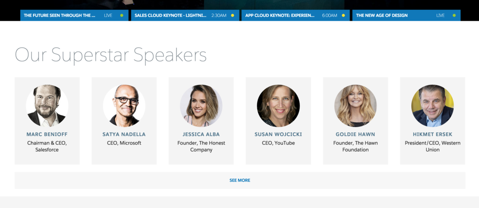
Task: Click 'President/CEO, Western Union' text
Action: [x=433, y=146]
